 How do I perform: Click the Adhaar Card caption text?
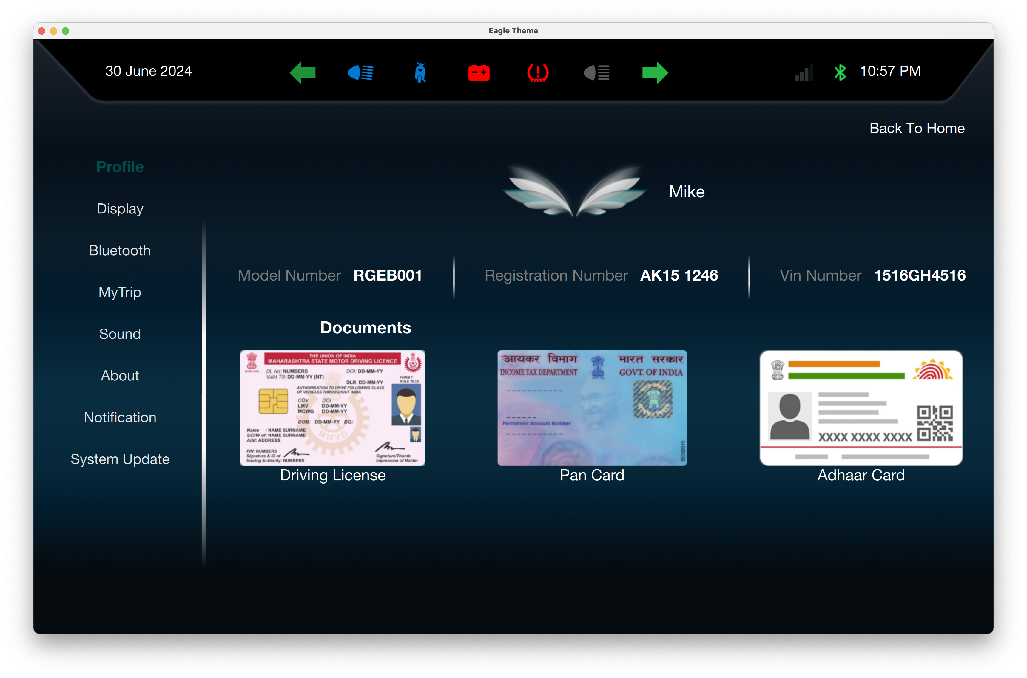(x=861, y=475)
